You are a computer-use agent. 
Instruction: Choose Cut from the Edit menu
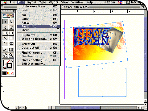click(39, 15)
